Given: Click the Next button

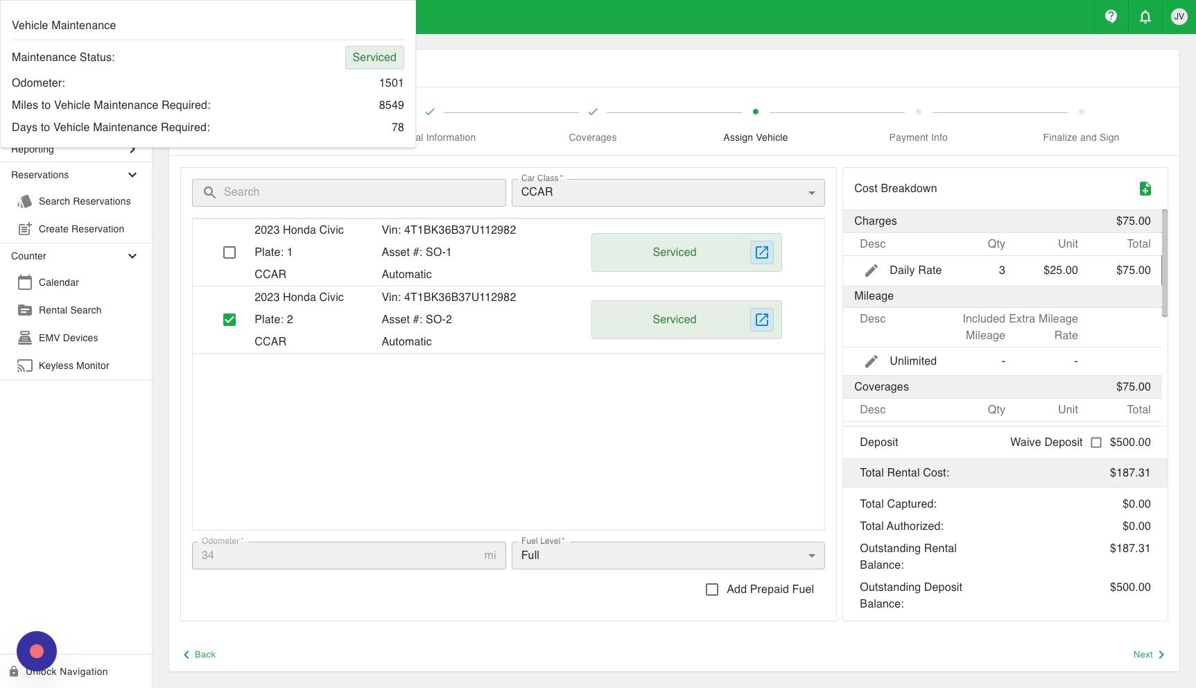Looking at the screenshot, I should coord(1147,654).
